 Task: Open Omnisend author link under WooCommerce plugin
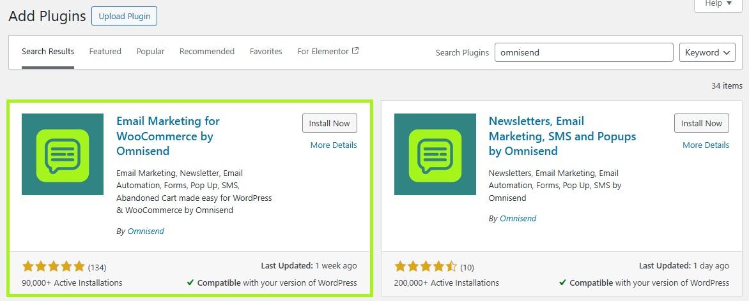coord(146,231)
